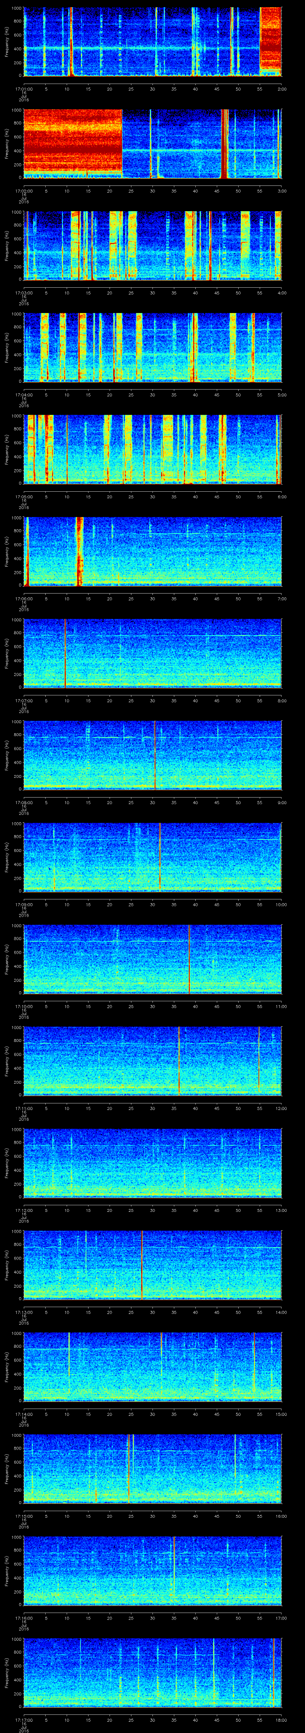Screen dimensions: 305x1733
Task: Click the 17:16:00 start time label
Action: 24,1617
